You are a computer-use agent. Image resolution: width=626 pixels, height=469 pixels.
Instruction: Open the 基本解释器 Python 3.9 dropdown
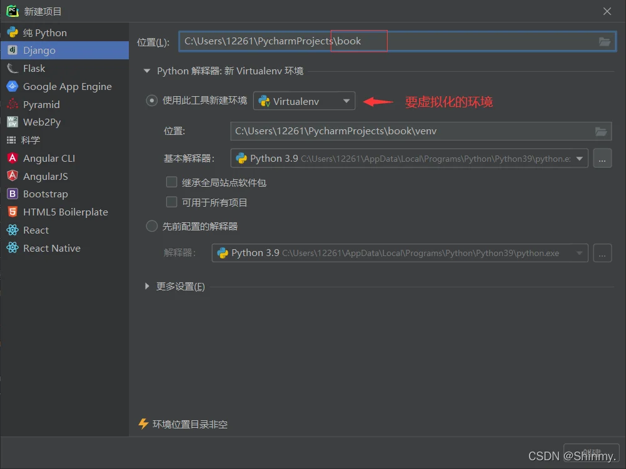coord(409,159)
